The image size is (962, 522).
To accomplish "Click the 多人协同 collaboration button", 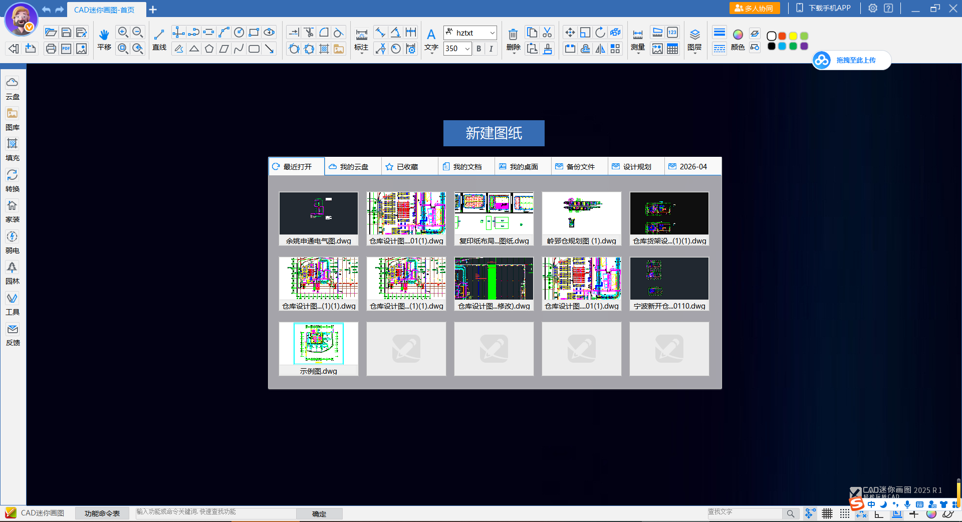I will tap(754, 8).
